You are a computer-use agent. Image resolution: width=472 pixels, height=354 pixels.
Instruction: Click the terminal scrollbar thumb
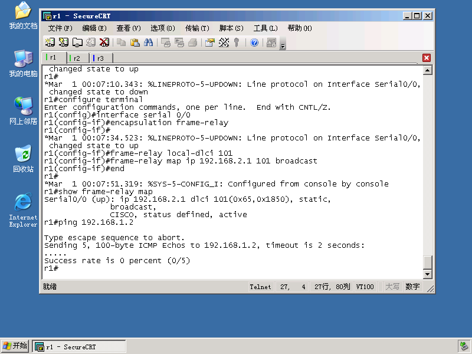[427, 262]
